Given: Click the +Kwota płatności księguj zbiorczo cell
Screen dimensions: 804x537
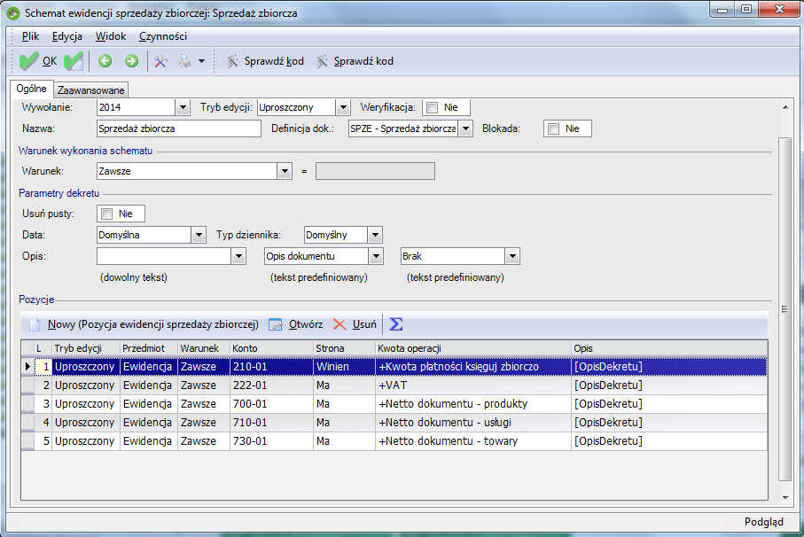Looking at the screenshot, I should (x=473, y=367).
